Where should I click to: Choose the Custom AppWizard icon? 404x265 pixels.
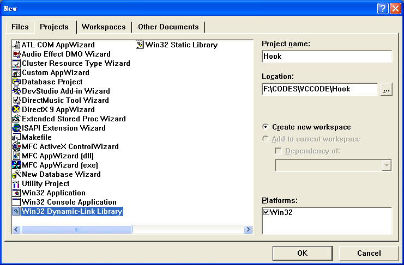click(16, 72)
